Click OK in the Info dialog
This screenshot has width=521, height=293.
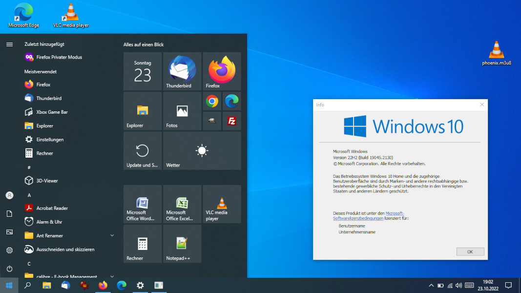(x=470, y=251)
